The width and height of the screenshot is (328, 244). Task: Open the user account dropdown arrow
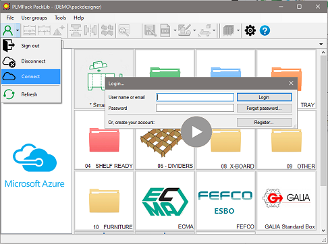18,30
